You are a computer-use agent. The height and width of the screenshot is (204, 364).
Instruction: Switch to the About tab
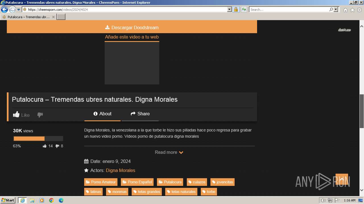click(x=102, y=114)
